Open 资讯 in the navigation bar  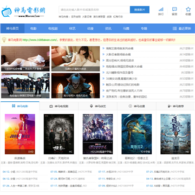pyautogui.click(x=108, y=29)
